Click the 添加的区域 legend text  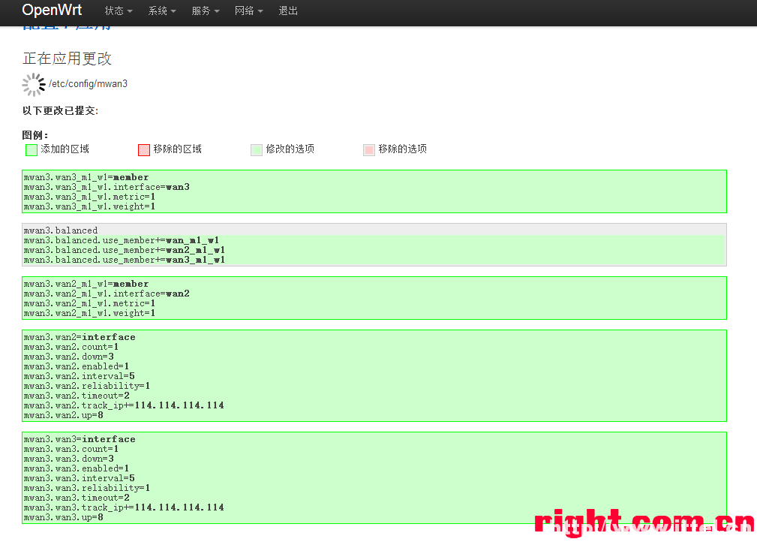click(x=65, y=149)
